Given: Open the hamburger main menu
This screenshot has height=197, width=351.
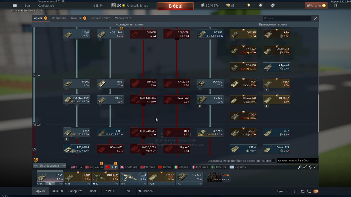Looking at the screenshot, I should tap(15, 5).
